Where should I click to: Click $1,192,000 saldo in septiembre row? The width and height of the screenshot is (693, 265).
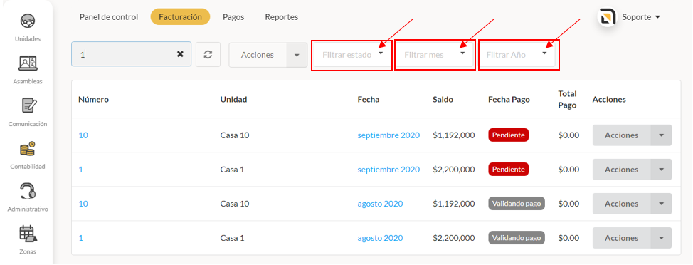pos(453,135)
